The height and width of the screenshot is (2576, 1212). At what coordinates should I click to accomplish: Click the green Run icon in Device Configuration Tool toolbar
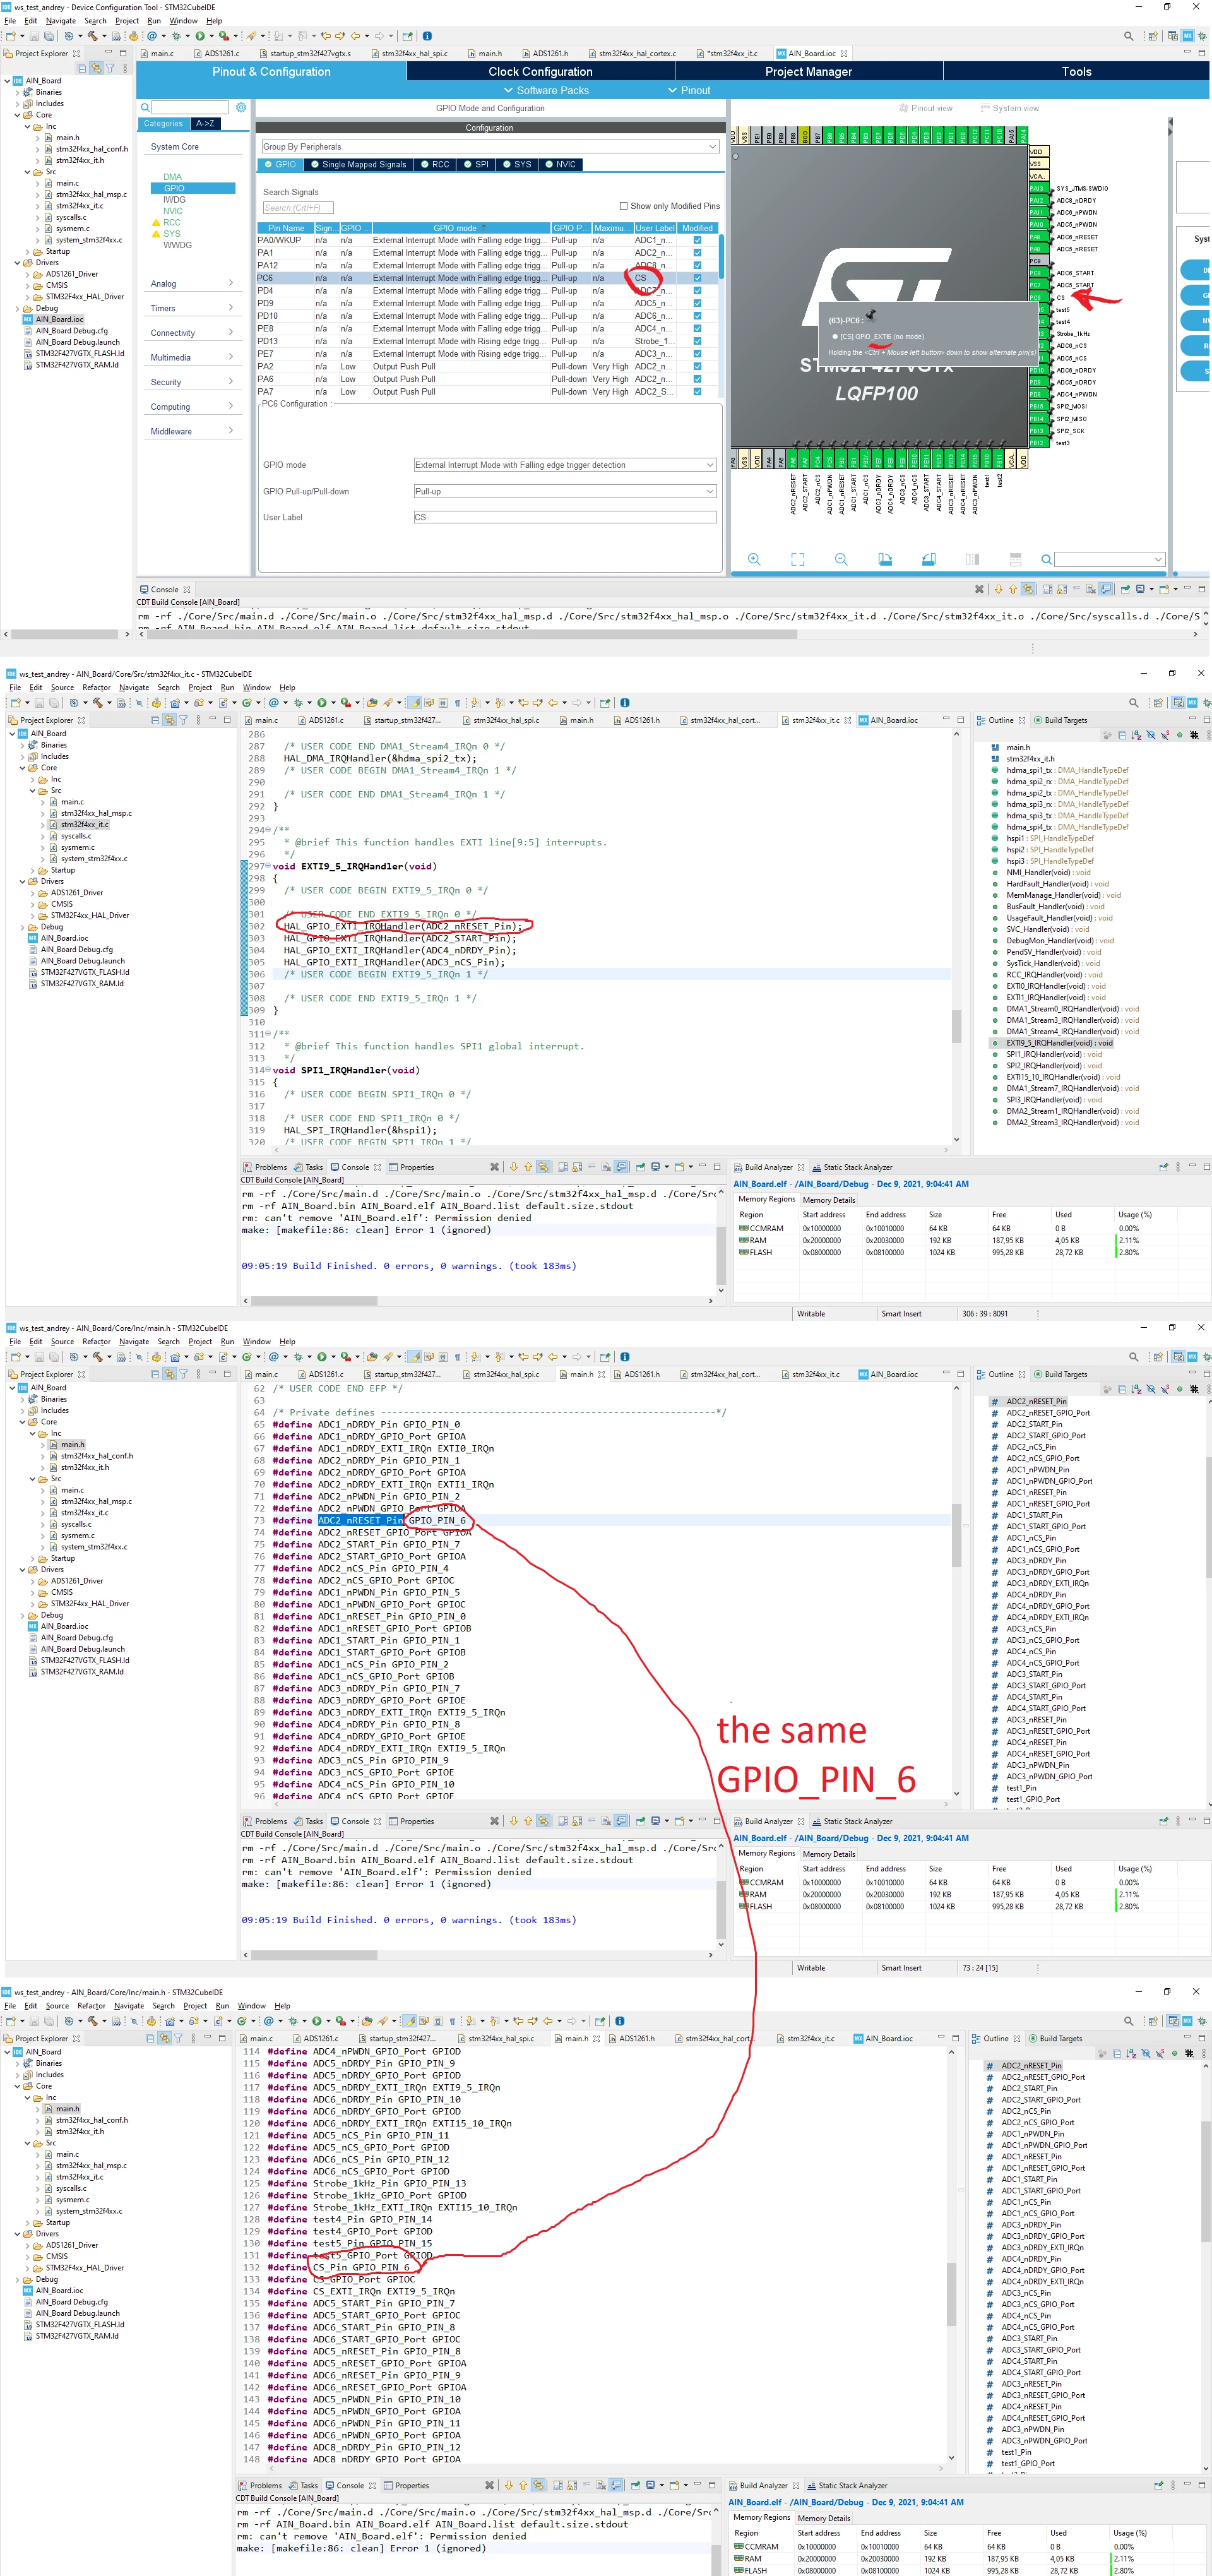(x=200, y=36)
